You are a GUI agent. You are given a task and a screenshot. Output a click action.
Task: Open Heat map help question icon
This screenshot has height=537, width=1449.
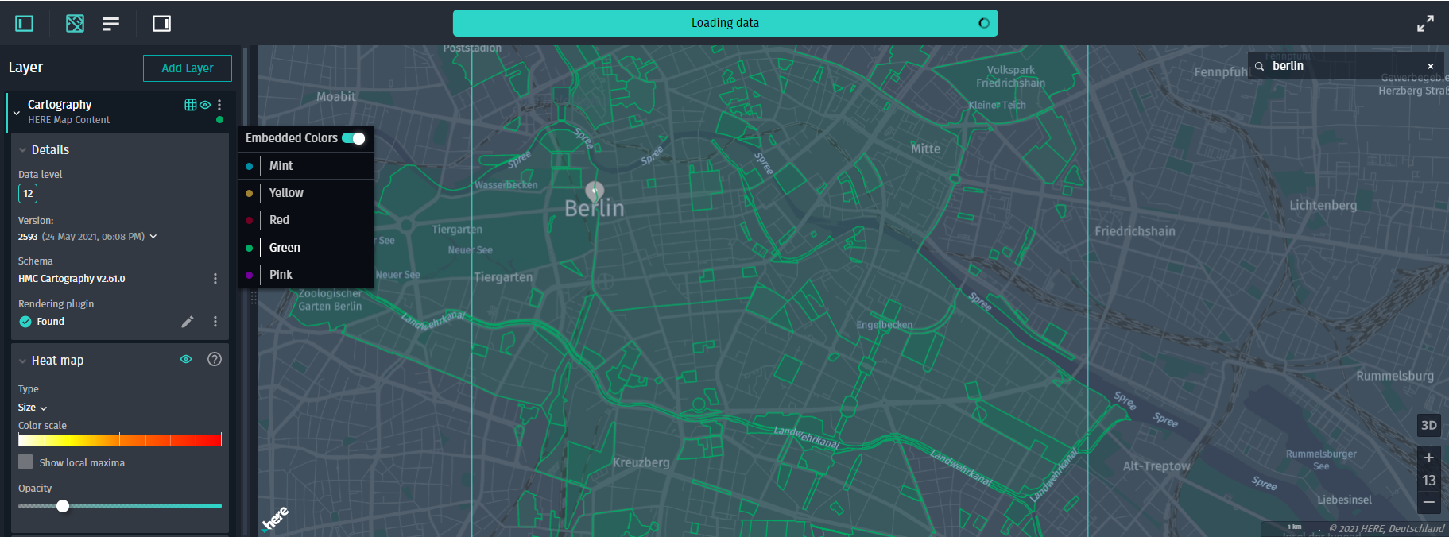click(215, 359)
